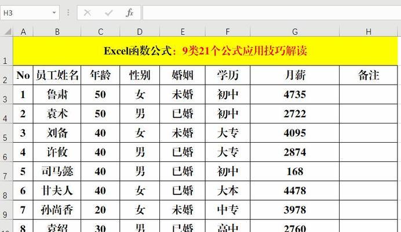Click inside the formula bar input field
This screenshot has width=401, height=232.
click(272, 13)
